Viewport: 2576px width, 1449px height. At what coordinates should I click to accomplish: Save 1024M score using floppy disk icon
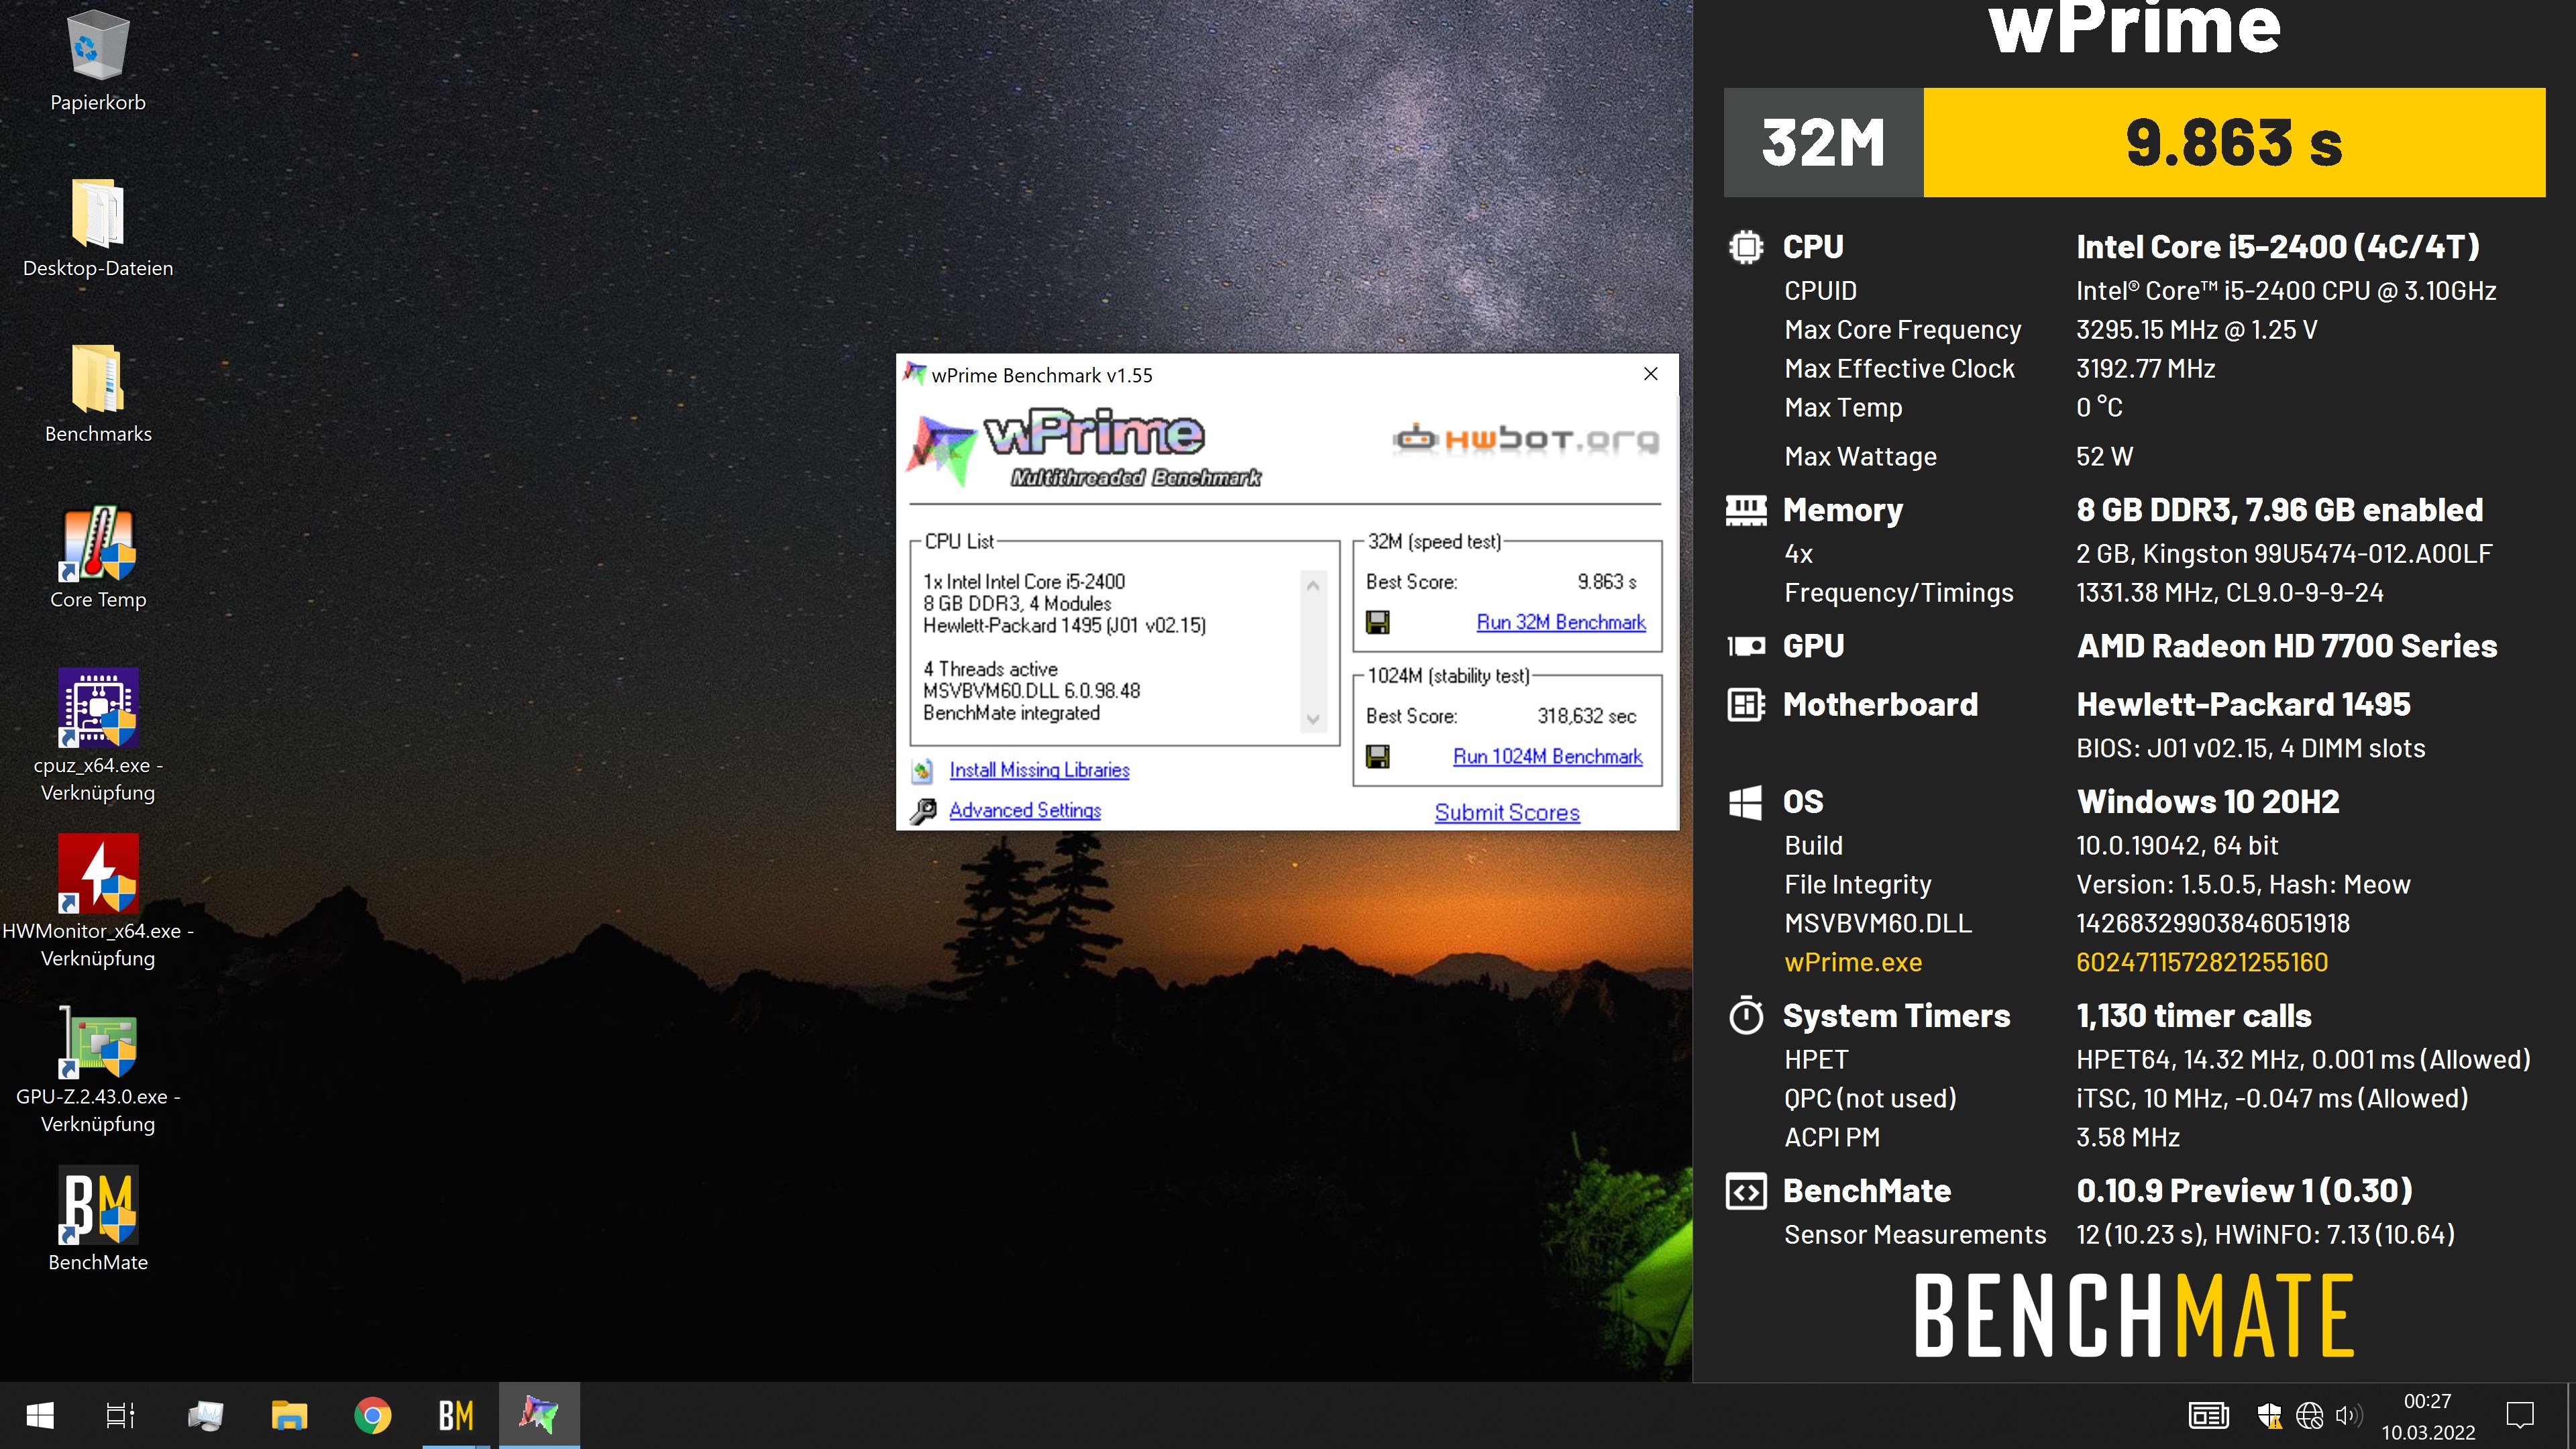coord(1378,757)
